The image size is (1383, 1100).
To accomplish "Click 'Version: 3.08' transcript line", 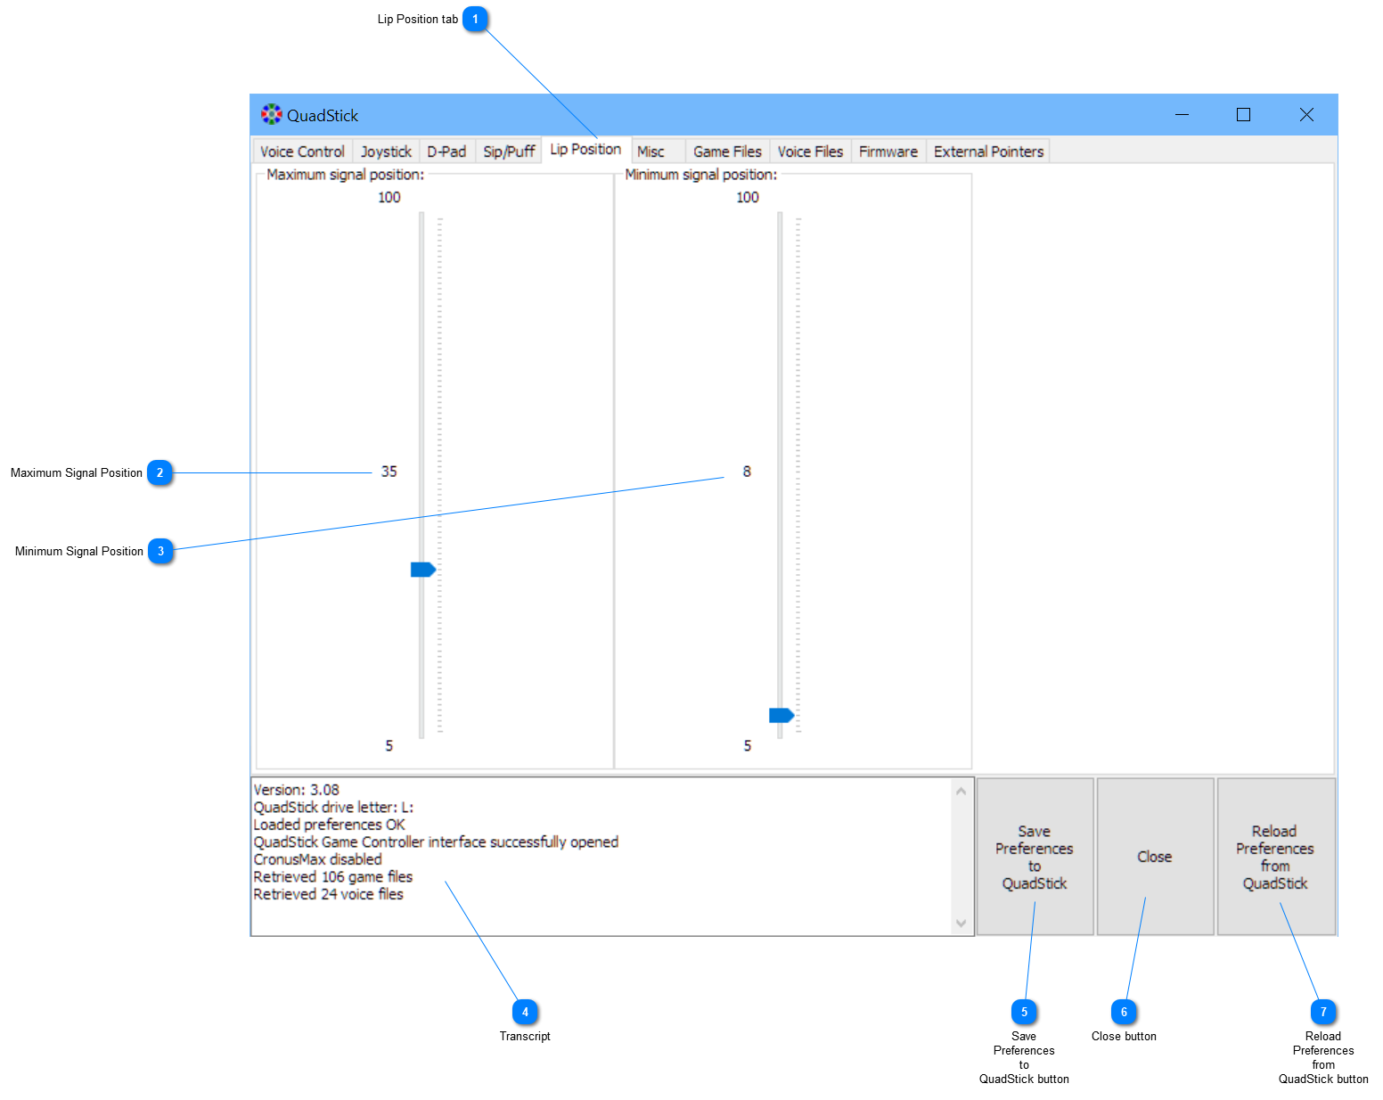I will point(296,789).
